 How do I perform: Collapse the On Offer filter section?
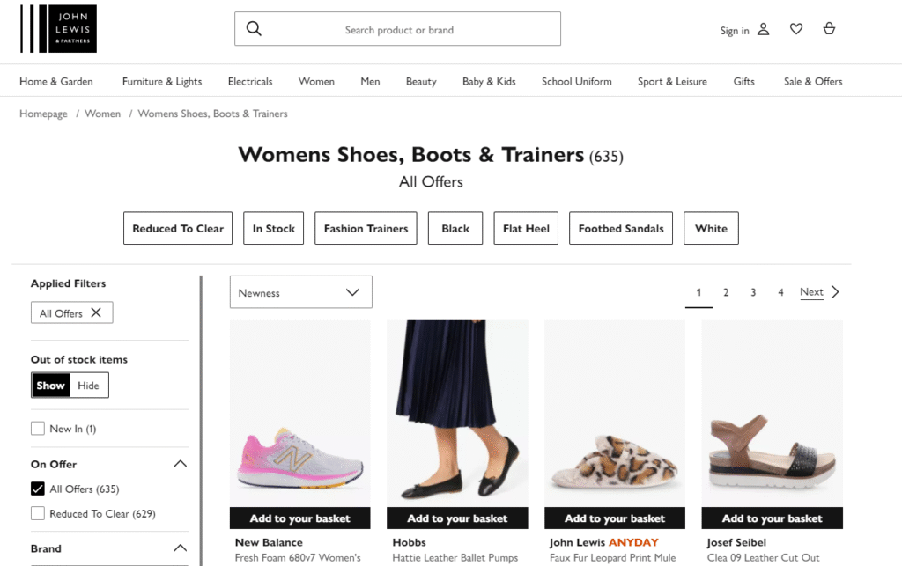tap(180, 464)
